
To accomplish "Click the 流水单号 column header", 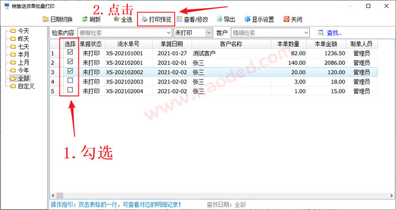I will 128,44.
